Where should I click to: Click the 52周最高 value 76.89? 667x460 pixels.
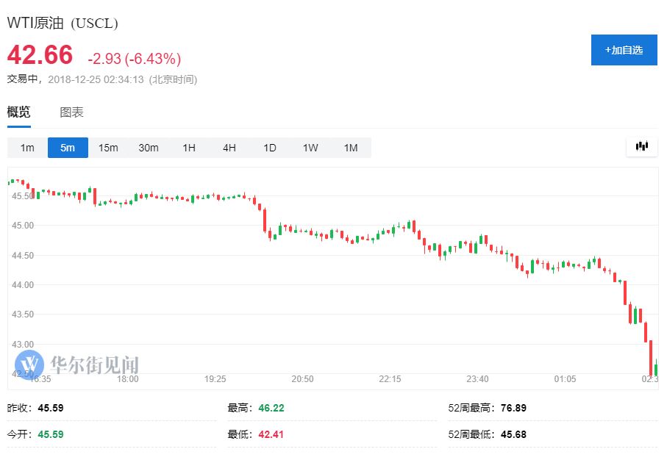coord(513,408)
